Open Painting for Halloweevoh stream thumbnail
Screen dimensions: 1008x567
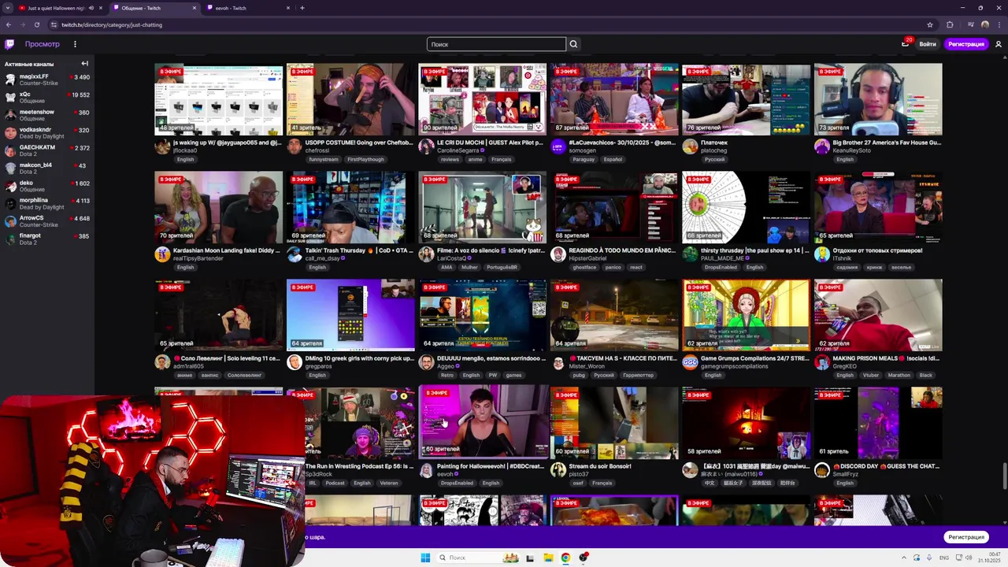[x=484, y=421]
